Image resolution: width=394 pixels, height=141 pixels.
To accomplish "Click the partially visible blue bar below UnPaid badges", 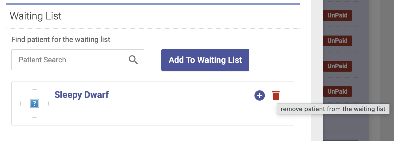I will pyautogui.click(x=340, y=140).
